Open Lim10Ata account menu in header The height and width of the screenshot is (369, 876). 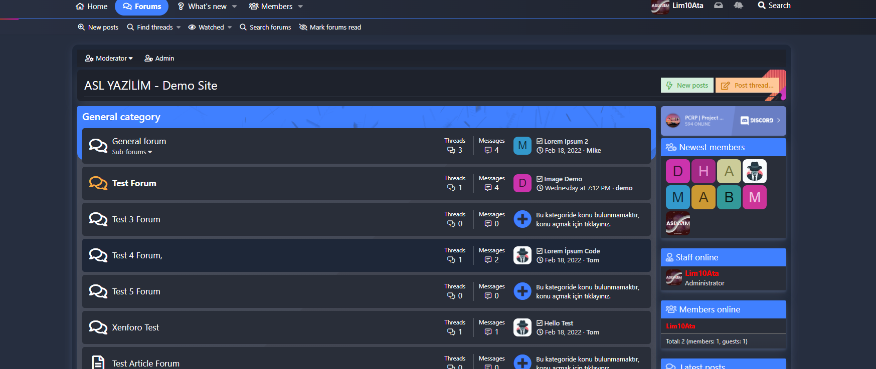click(677, 6)
